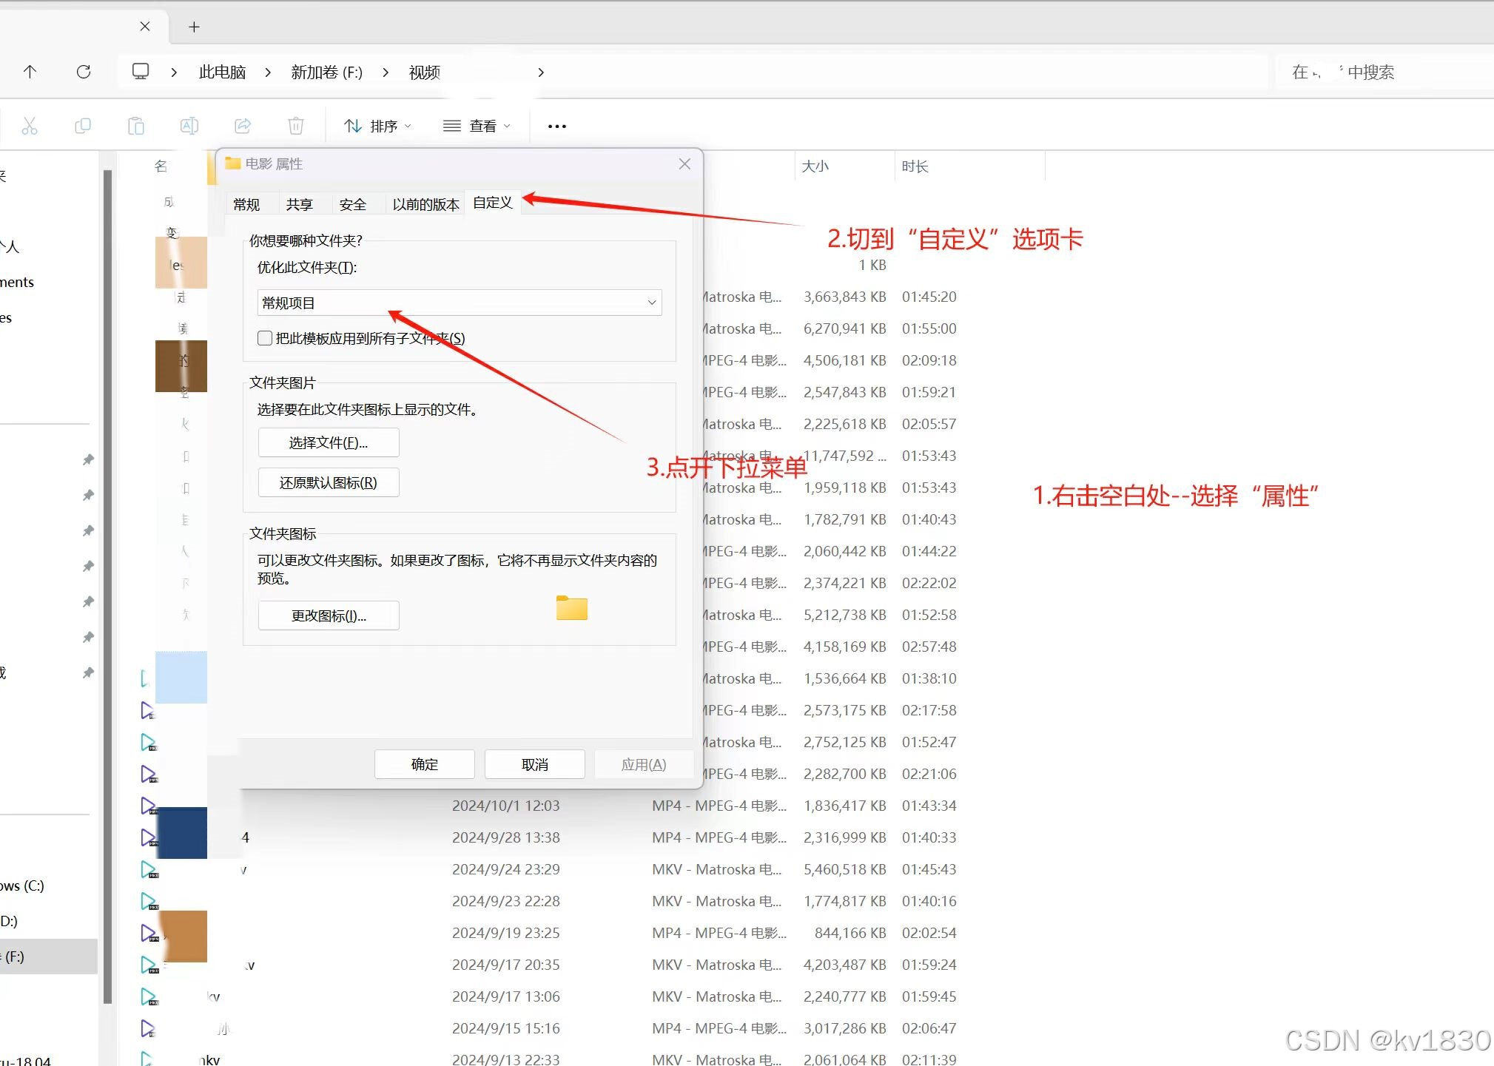This screenshot has height=1066, width=1494.
Task: Click the Paste clipboard icon
Action: pyautogui.click(x=136, y=126)
